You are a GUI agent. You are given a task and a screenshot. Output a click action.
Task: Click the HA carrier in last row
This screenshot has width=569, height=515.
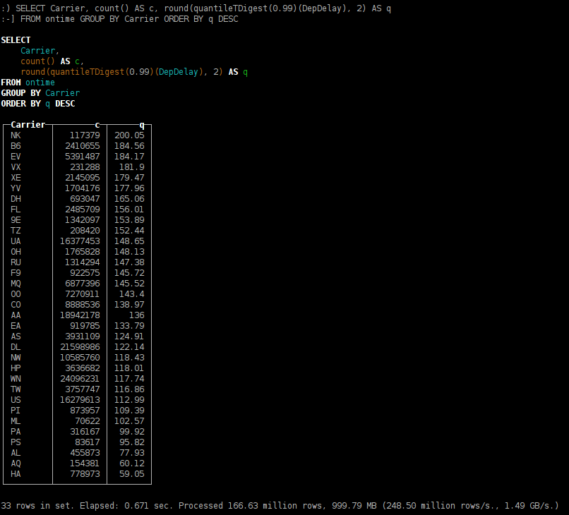16,474
